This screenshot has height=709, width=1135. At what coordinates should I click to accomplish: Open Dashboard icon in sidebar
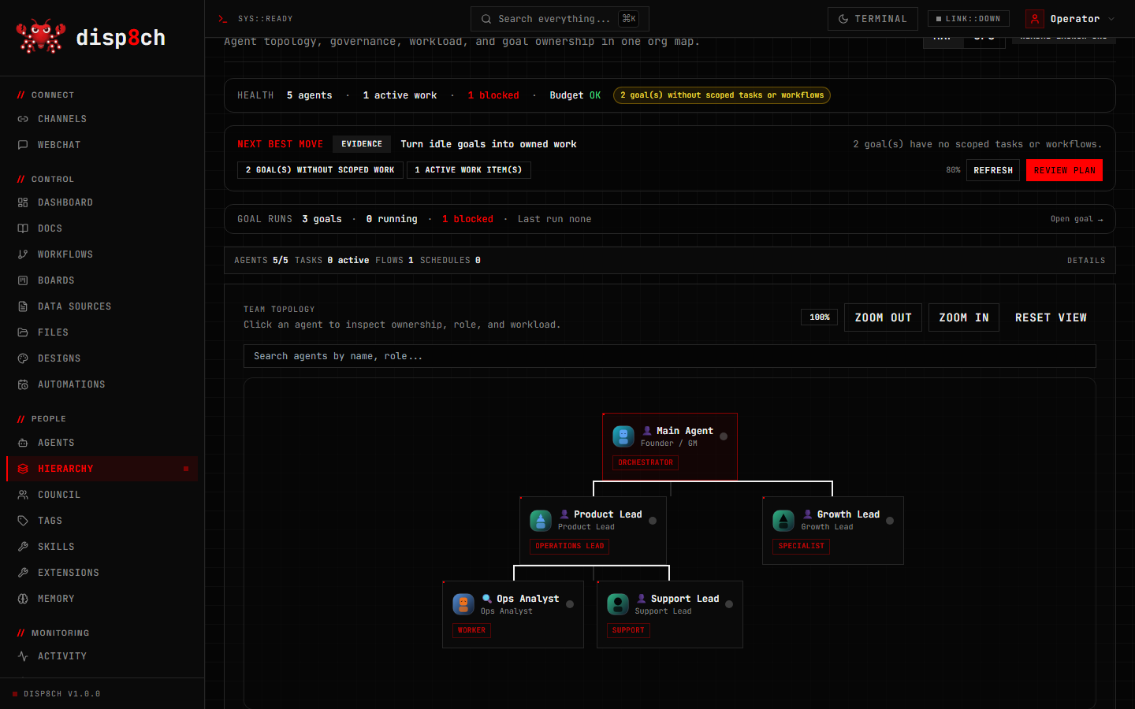coord(23,202)
